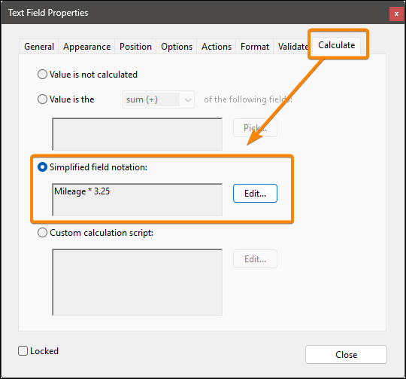The image size is (406, 379).
Task: Enable the Locked checkbox
Action: click(x=23, y=350)
